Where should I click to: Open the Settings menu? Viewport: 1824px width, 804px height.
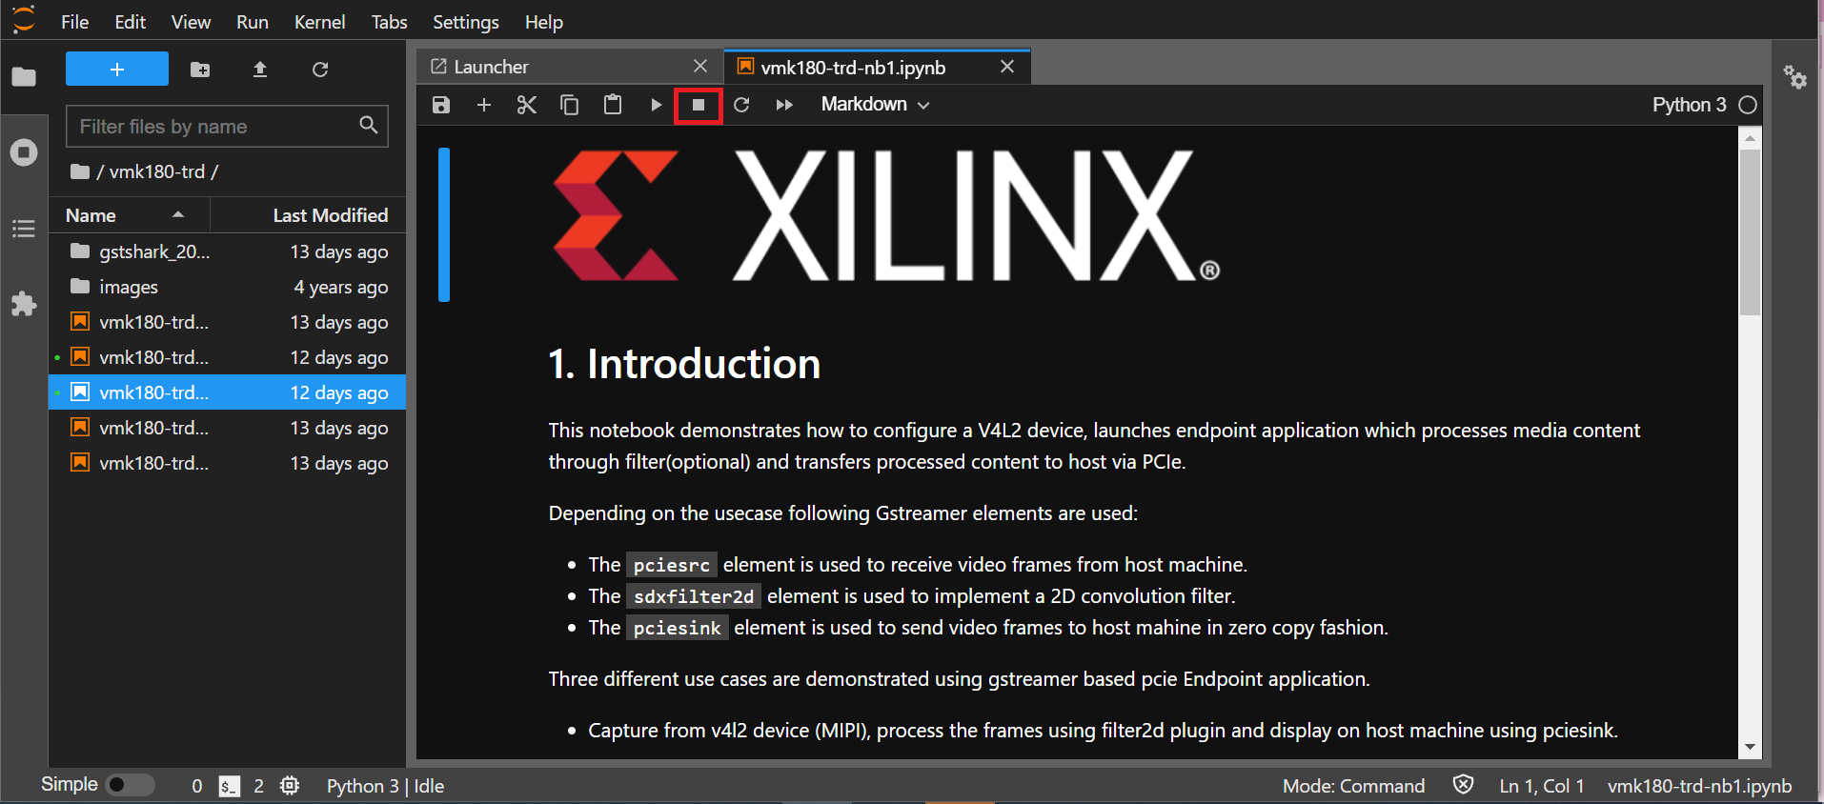(x=465, y=21)
